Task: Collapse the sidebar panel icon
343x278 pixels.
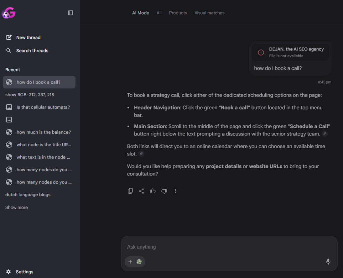Action: tap(70, 13)
